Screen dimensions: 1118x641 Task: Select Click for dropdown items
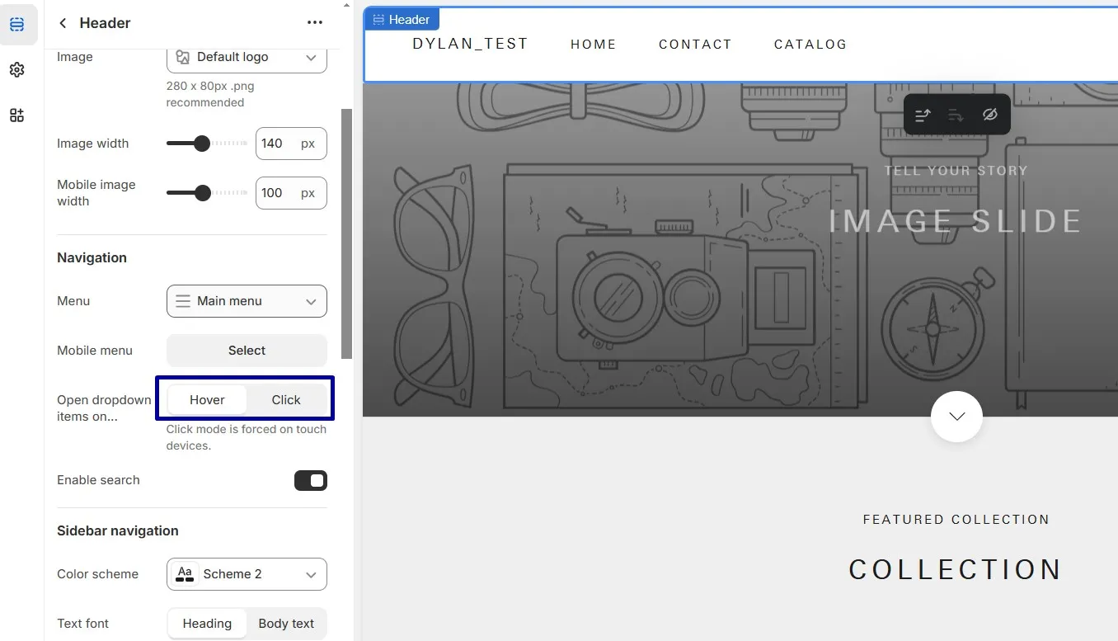[286, 400]
